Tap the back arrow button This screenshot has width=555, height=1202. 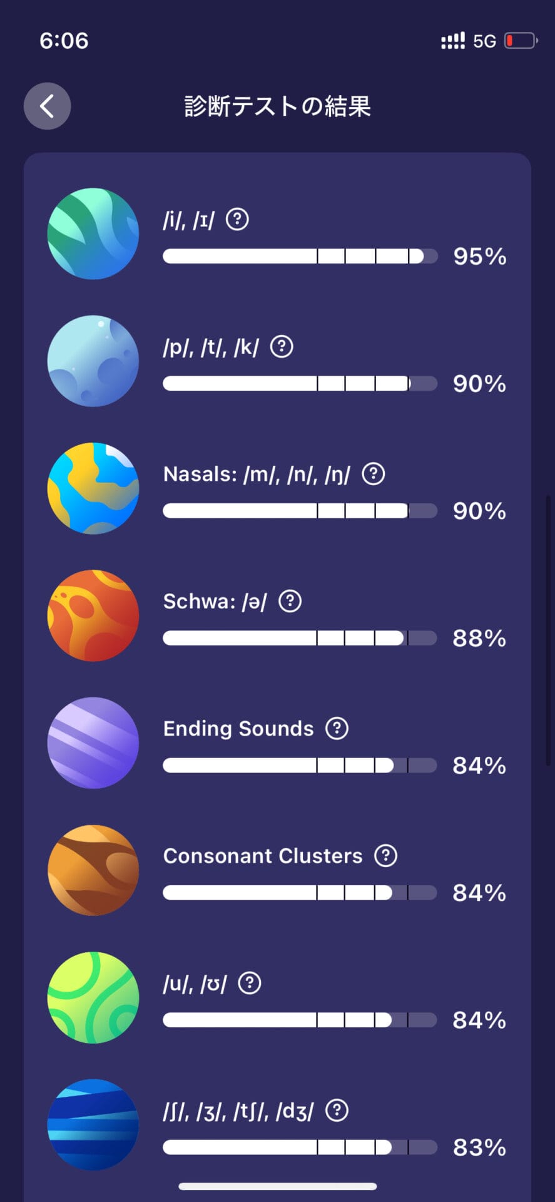point(47,106)
